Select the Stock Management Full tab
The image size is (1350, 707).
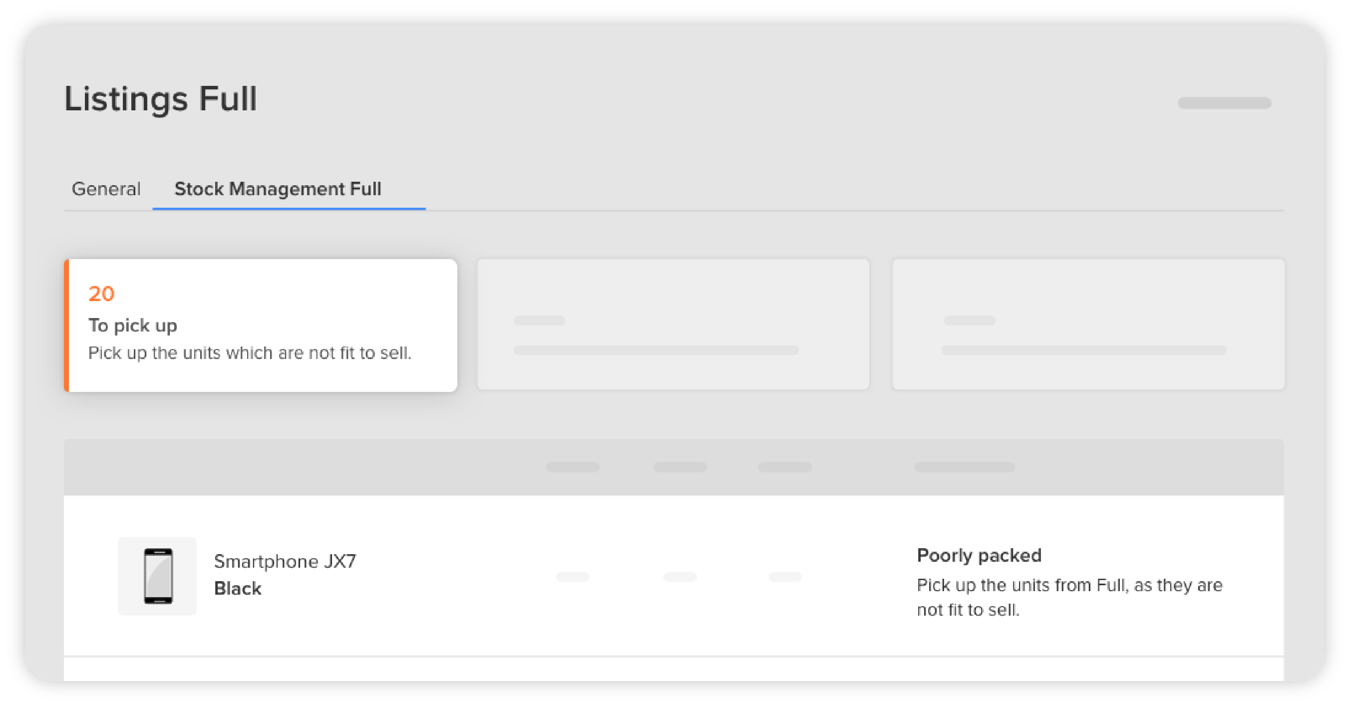pyautogui.click(x=278, y=189)
